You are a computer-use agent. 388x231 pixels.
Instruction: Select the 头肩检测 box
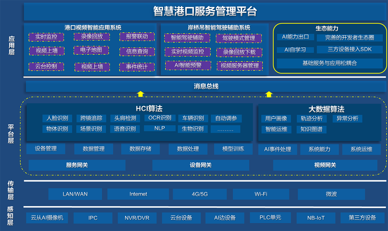point(125,118)
